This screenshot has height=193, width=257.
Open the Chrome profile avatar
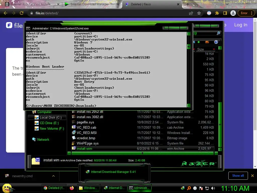[x=233, y=13]
